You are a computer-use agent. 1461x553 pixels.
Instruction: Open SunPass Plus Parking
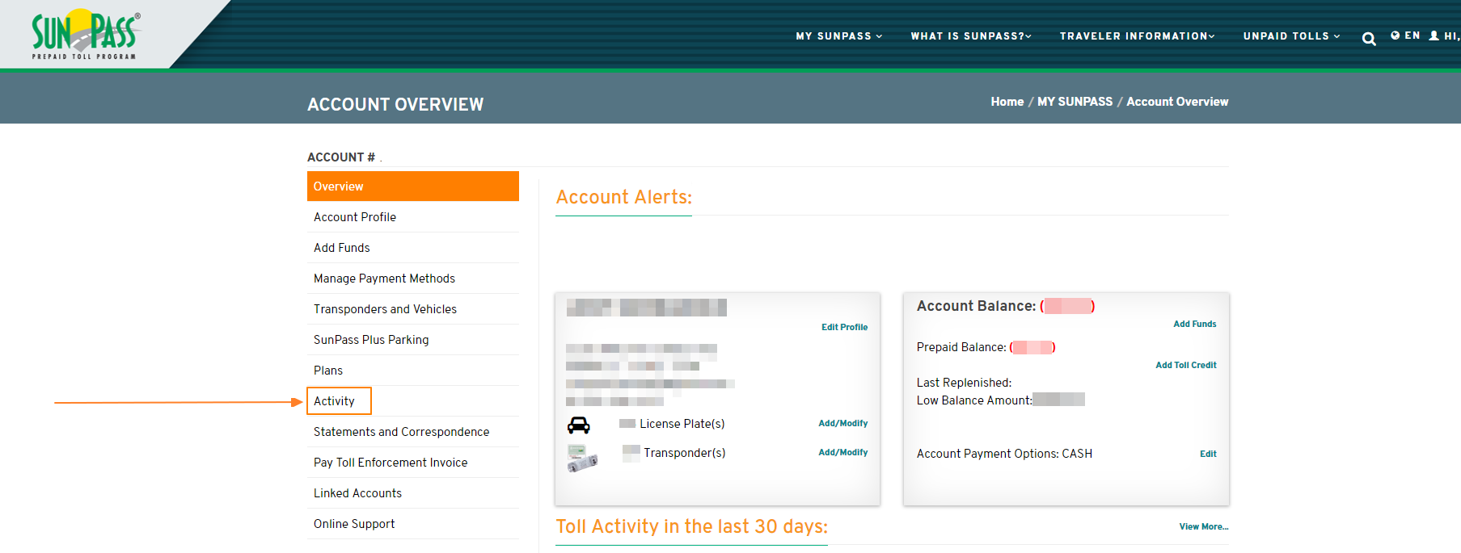tap(413, 340)
